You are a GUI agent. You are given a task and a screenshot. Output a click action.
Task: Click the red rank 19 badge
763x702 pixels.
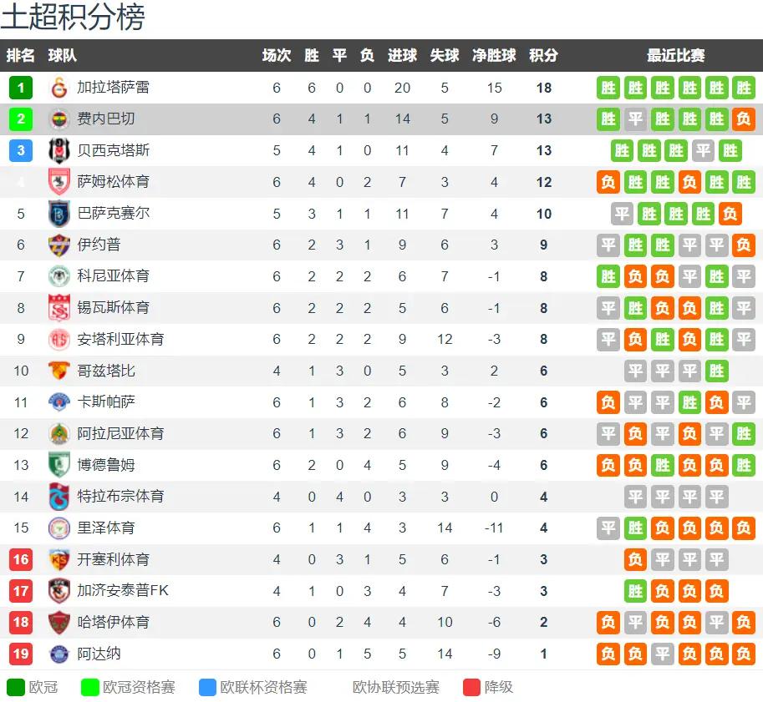(21, 654)
